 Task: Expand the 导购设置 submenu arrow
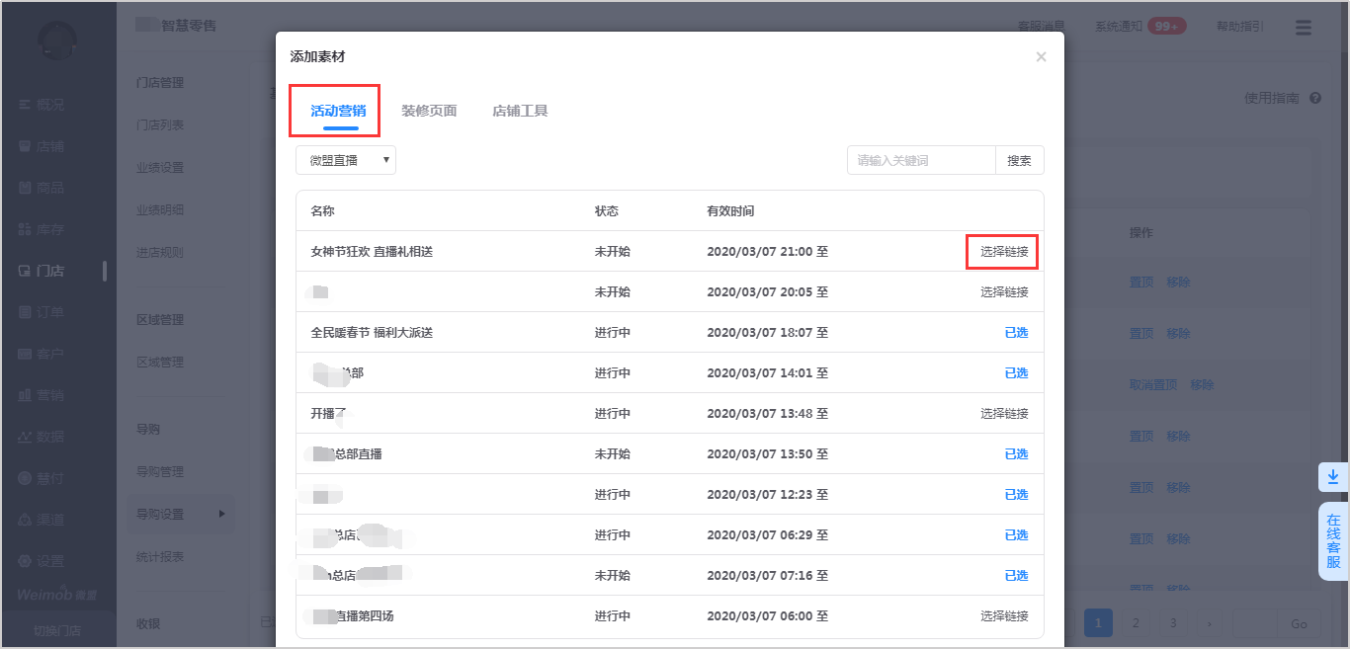221,514
